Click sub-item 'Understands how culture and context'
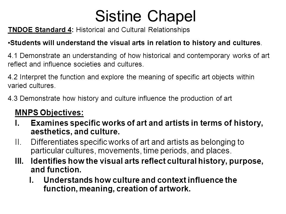Image resolution: width=286 pixels, height=214 pixels. pos(140,184)
